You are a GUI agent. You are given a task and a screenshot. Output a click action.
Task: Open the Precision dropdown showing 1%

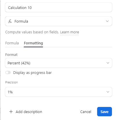tap(59, 92)
